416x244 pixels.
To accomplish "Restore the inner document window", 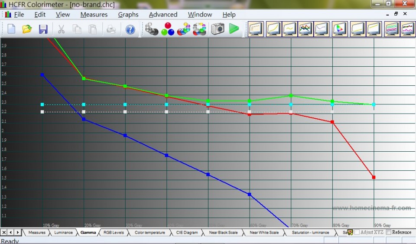I will coord(396,14).
